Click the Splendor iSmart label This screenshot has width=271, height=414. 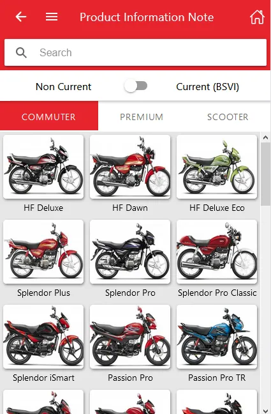pyautogui.click(x=43, y=378)
